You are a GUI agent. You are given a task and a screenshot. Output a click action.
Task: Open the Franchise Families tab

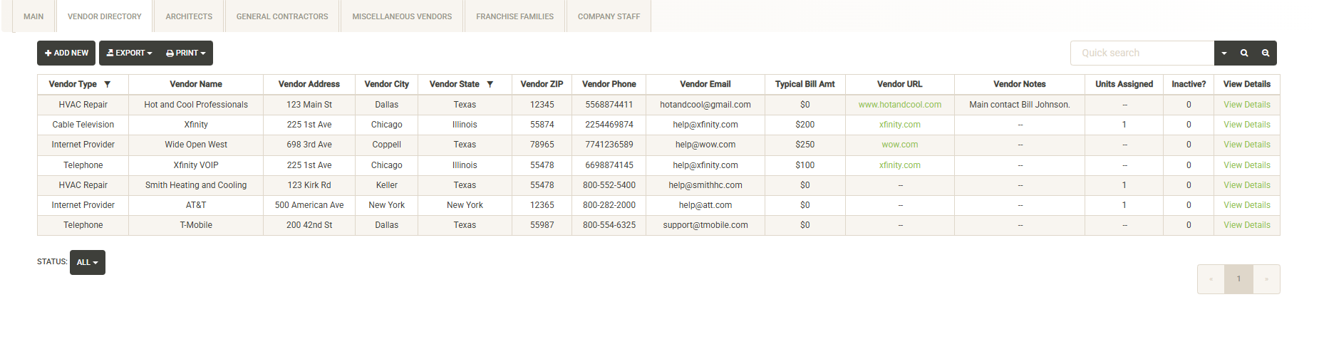pos(514,16)
